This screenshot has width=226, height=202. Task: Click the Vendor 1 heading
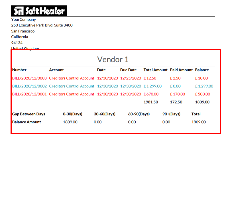pyautogui.click(x=113, y=60)
